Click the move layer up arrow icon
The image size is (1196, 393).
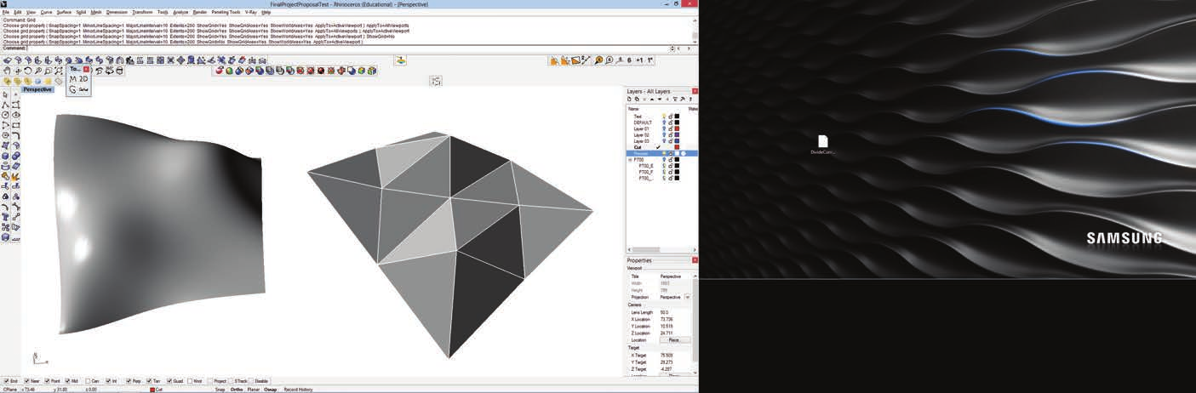click(653, 100)
